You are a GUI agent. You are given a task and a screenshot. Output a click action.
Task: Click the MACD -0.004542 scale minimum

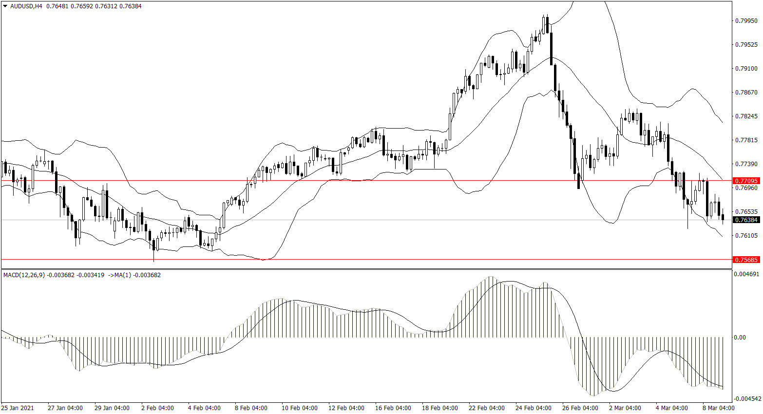click(746, 399)
